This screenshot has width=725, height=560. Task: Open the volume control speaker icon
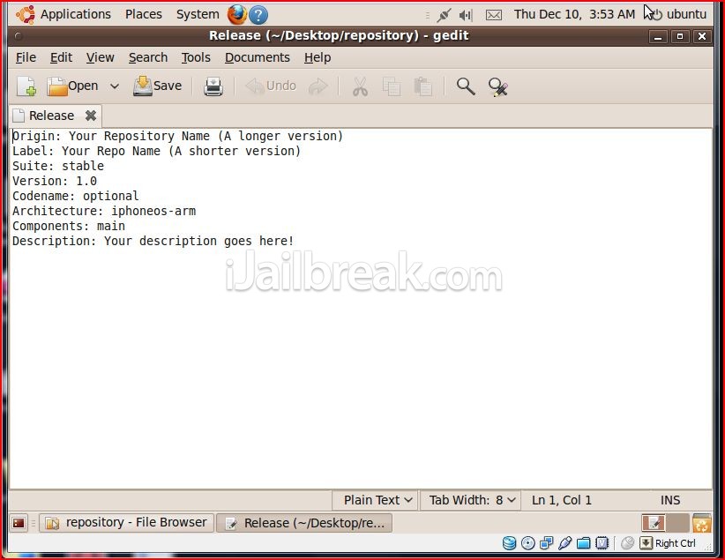(x=465, y=15)
